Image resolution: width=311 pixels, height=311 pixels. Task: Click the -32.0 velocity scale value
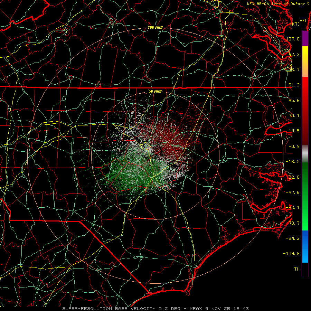point(293,177)
